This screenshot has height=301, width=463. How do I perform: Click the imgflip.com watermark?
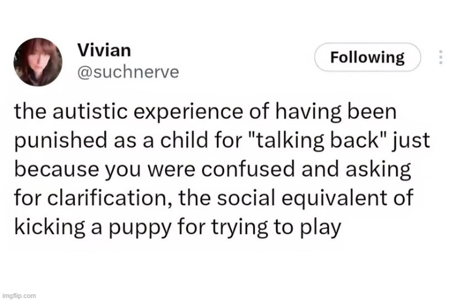coord(19,296)
